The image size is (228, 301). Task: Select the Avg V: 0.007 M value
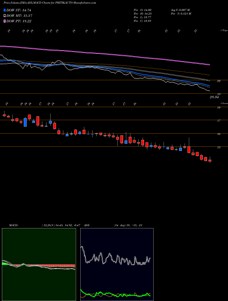pos(181,10)
